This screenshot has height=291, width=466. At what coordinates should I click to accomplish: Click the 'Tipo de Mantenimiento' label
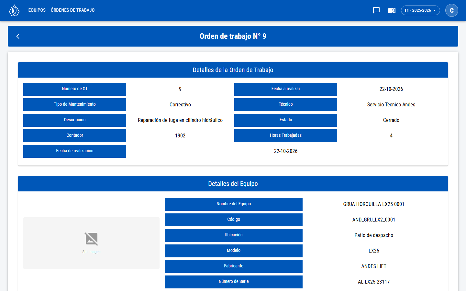click(x=75, y=104)
